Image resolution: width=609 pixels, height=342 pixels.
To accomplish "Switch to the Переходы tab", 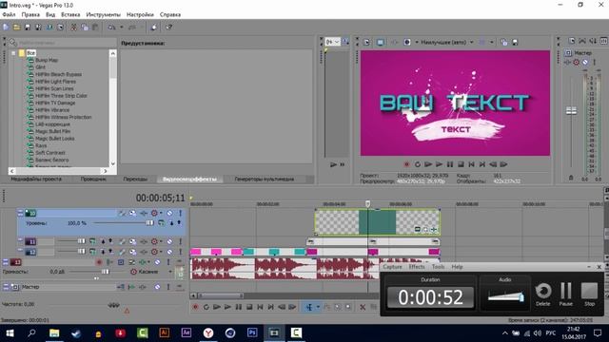I will [135, 180].
